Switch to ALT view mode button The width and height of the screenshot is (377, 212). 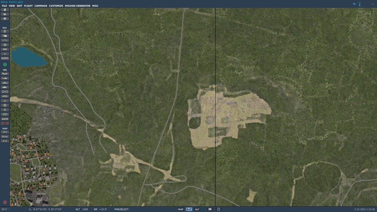[197, 209]
